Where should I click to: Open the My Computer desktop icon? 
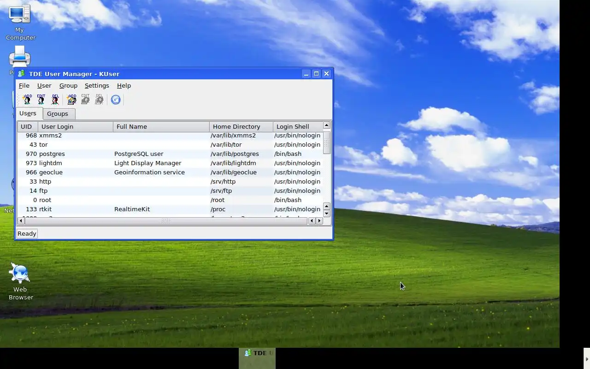(x=20, y=23)
